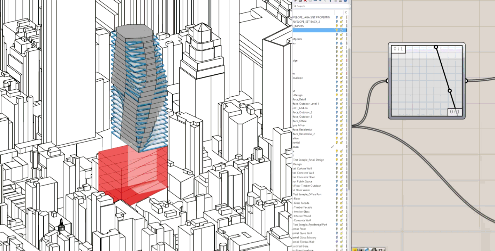Click the grid view icon in the Layers toolbar
This screenshot has height=251, width=495.
click(335, 2)
